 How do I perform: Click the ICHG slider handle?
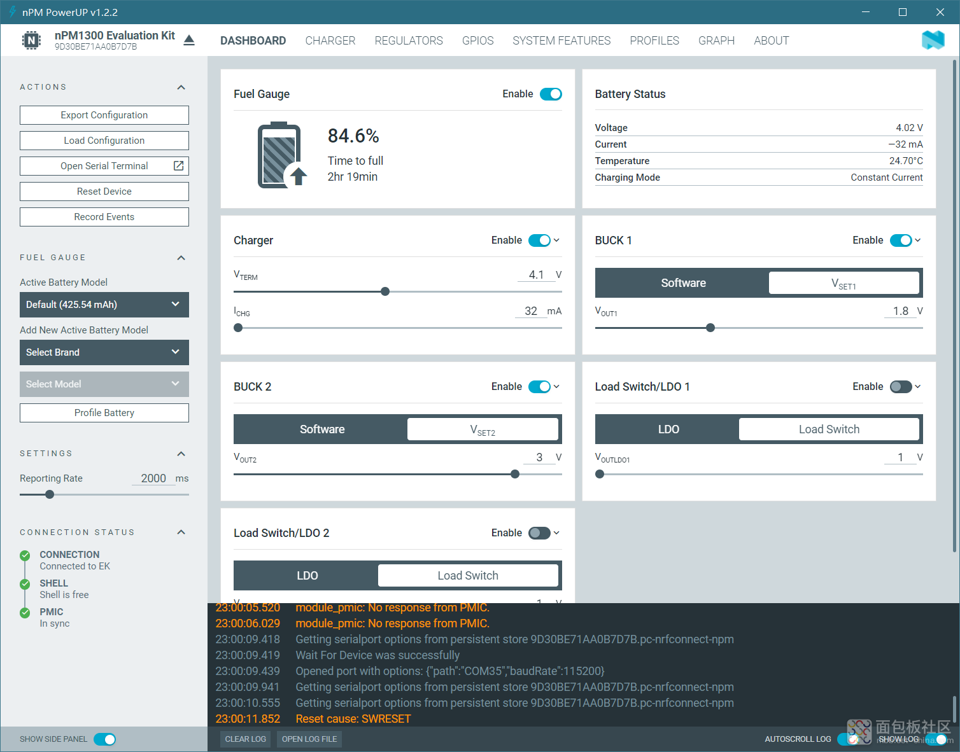238,328
